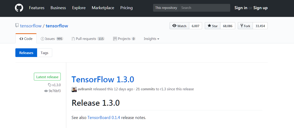Click the star icon on Star
Image resolution: width=294 pixels, height=128 pixels.
[209, 26]
